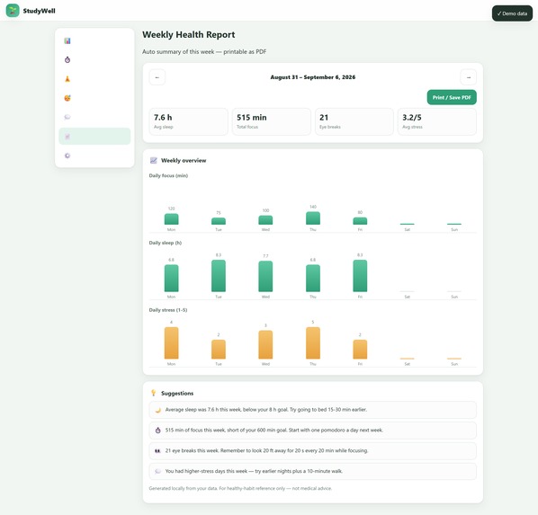Click the Suggestions heading
Viewport: 538px width, 515px height.
[x=177, y=394]
